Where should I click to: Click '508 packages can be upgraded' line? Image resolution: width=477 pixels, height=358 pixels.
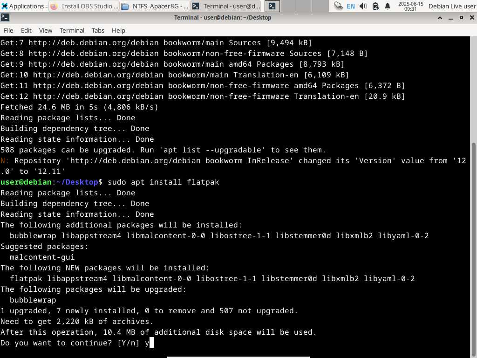(x=163, y=150)
